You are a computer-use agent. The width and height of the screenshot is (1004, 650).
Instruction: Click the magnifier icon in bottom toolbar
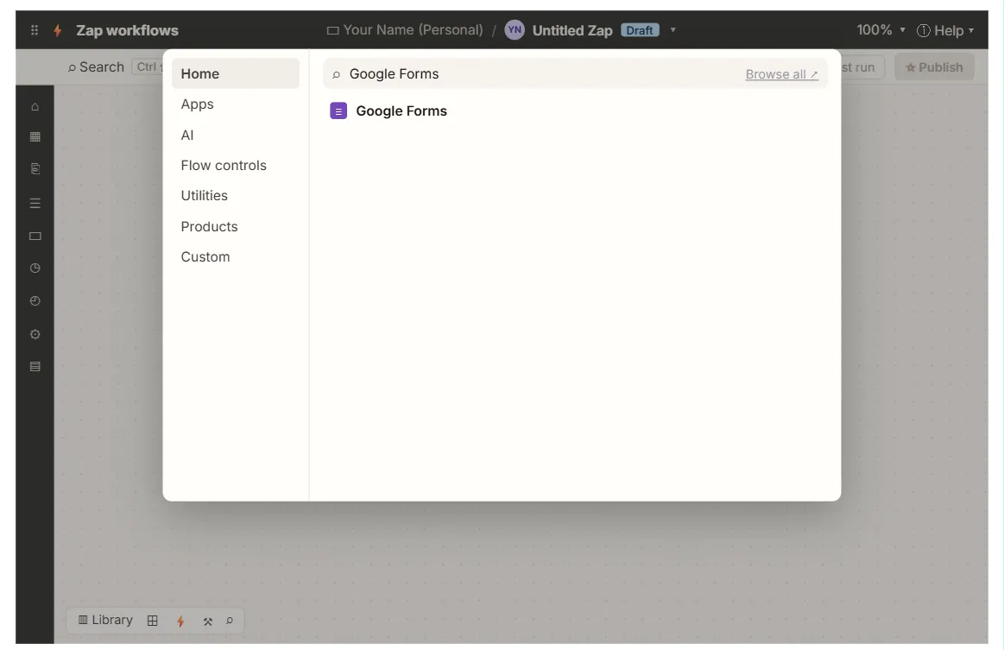tap(230, 621)
